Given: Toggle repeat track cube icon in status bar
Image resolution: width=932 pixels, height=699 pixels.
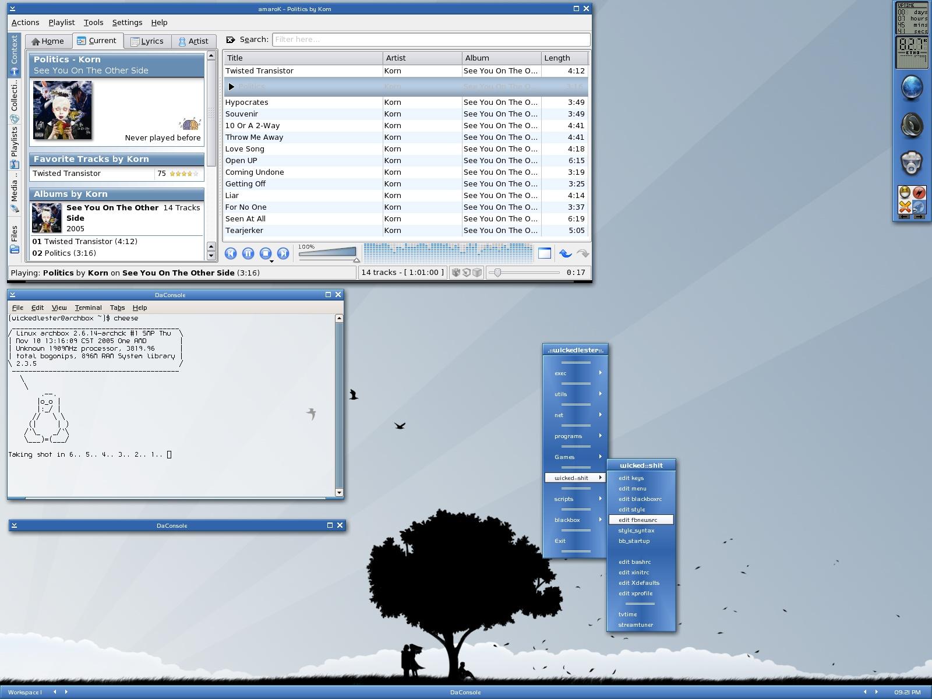Looking at the screenshot, I should (x=467, y=273).
